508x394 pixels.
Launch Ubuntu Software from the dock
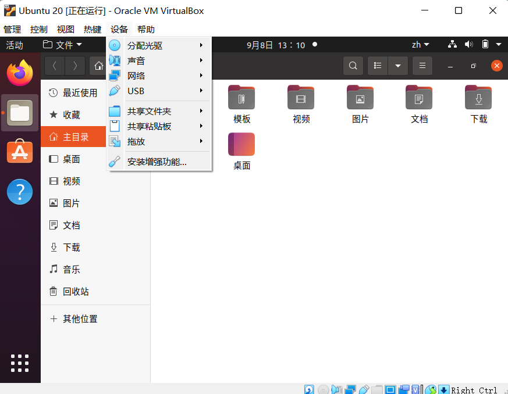pos(20,152)
